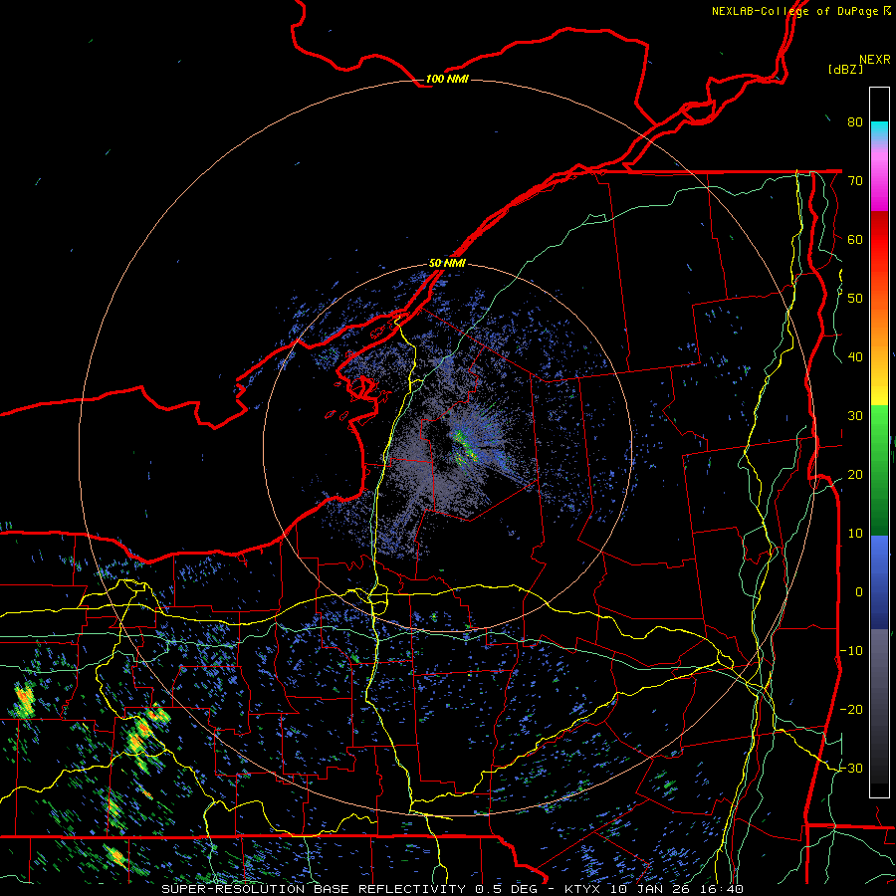
Task: Click the Super-Resolution Base Reflectivity caption
Action: tap(452, 889)
